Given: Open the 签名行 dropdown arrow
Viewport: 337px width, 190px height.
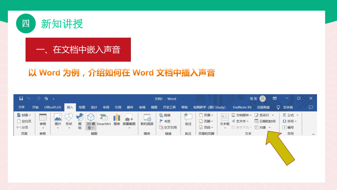Looking at the screenshot, I should pos(273,115).
